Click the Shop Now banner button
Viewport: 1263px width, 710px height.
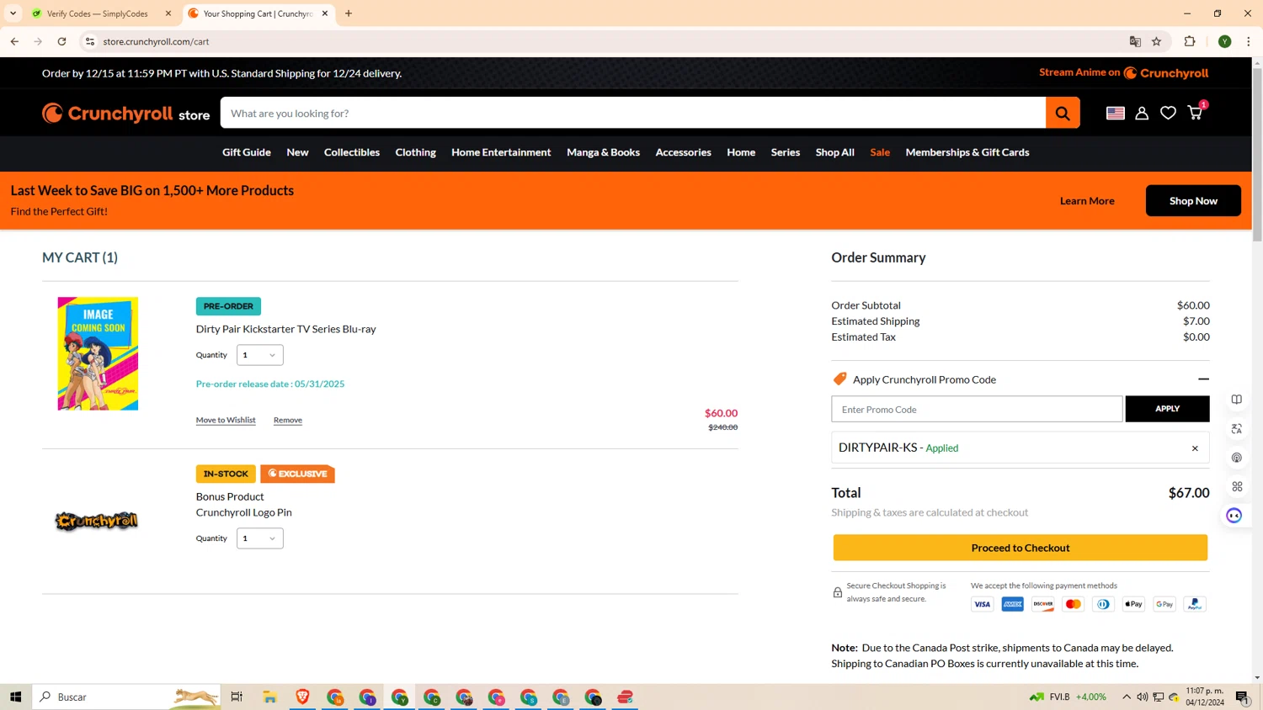pyautogui.click(x=1193, y=200)
